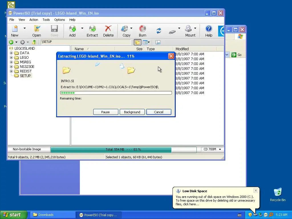Click the Go button in background window
This screenshot has height=219, width=292.
tap(236, 55)
